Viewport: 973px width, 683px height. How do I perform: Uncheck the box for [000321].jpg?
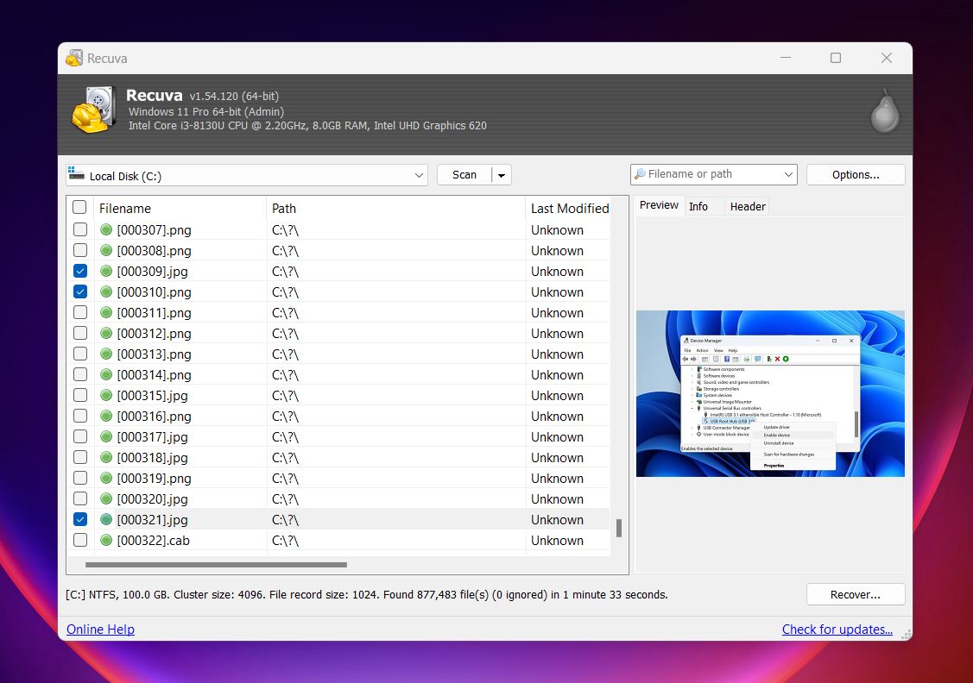pos(80,519)
